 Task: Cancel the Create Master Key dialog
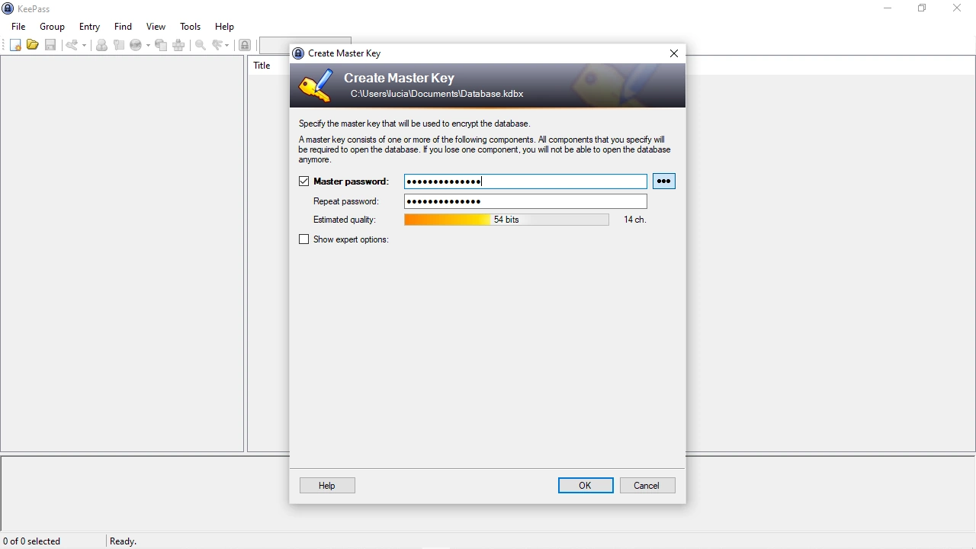point(647,486)
